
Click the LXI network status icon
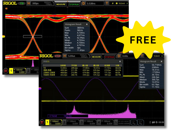click(x=154, y=122)
